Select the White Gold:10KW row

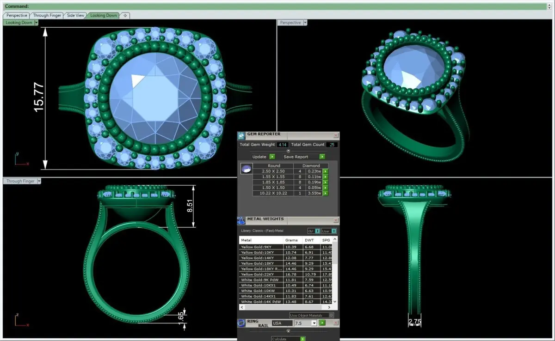pos(286,291)
